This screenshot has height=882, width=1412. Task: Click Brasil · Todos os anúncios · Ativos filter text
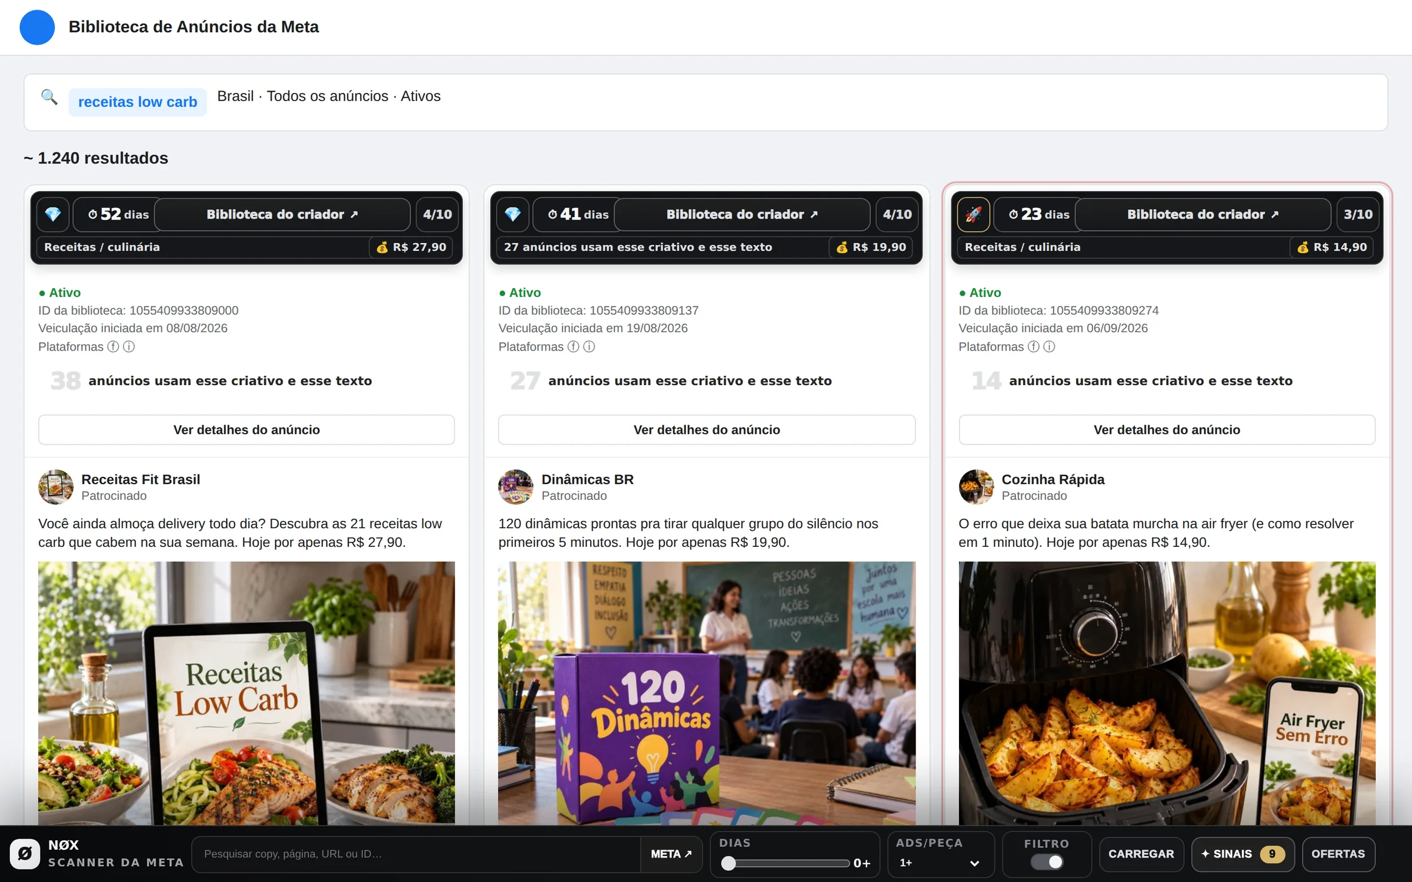(x=329, y=96)
